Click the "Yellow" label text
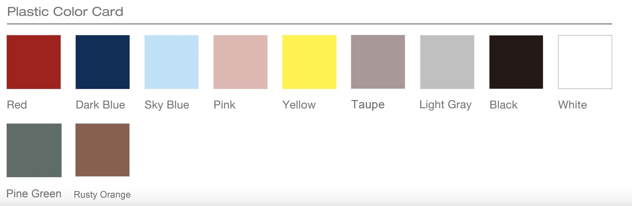Image resolution: width=632 pixels, height=206 pixels. (x=299, y=105)
